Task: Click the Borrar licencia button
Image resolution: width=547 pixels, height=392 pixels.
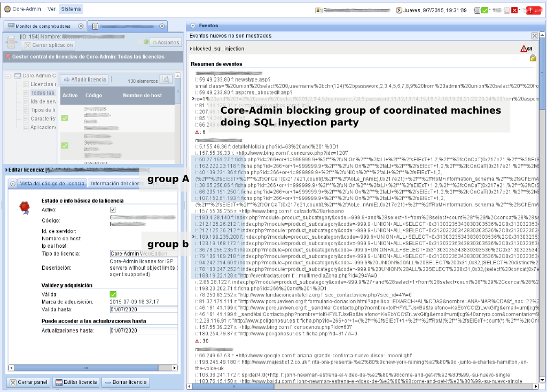Action: point(126,382)
